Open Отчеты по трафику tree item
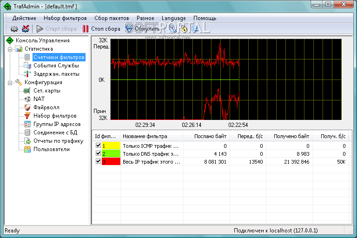 tap(58, 141)
